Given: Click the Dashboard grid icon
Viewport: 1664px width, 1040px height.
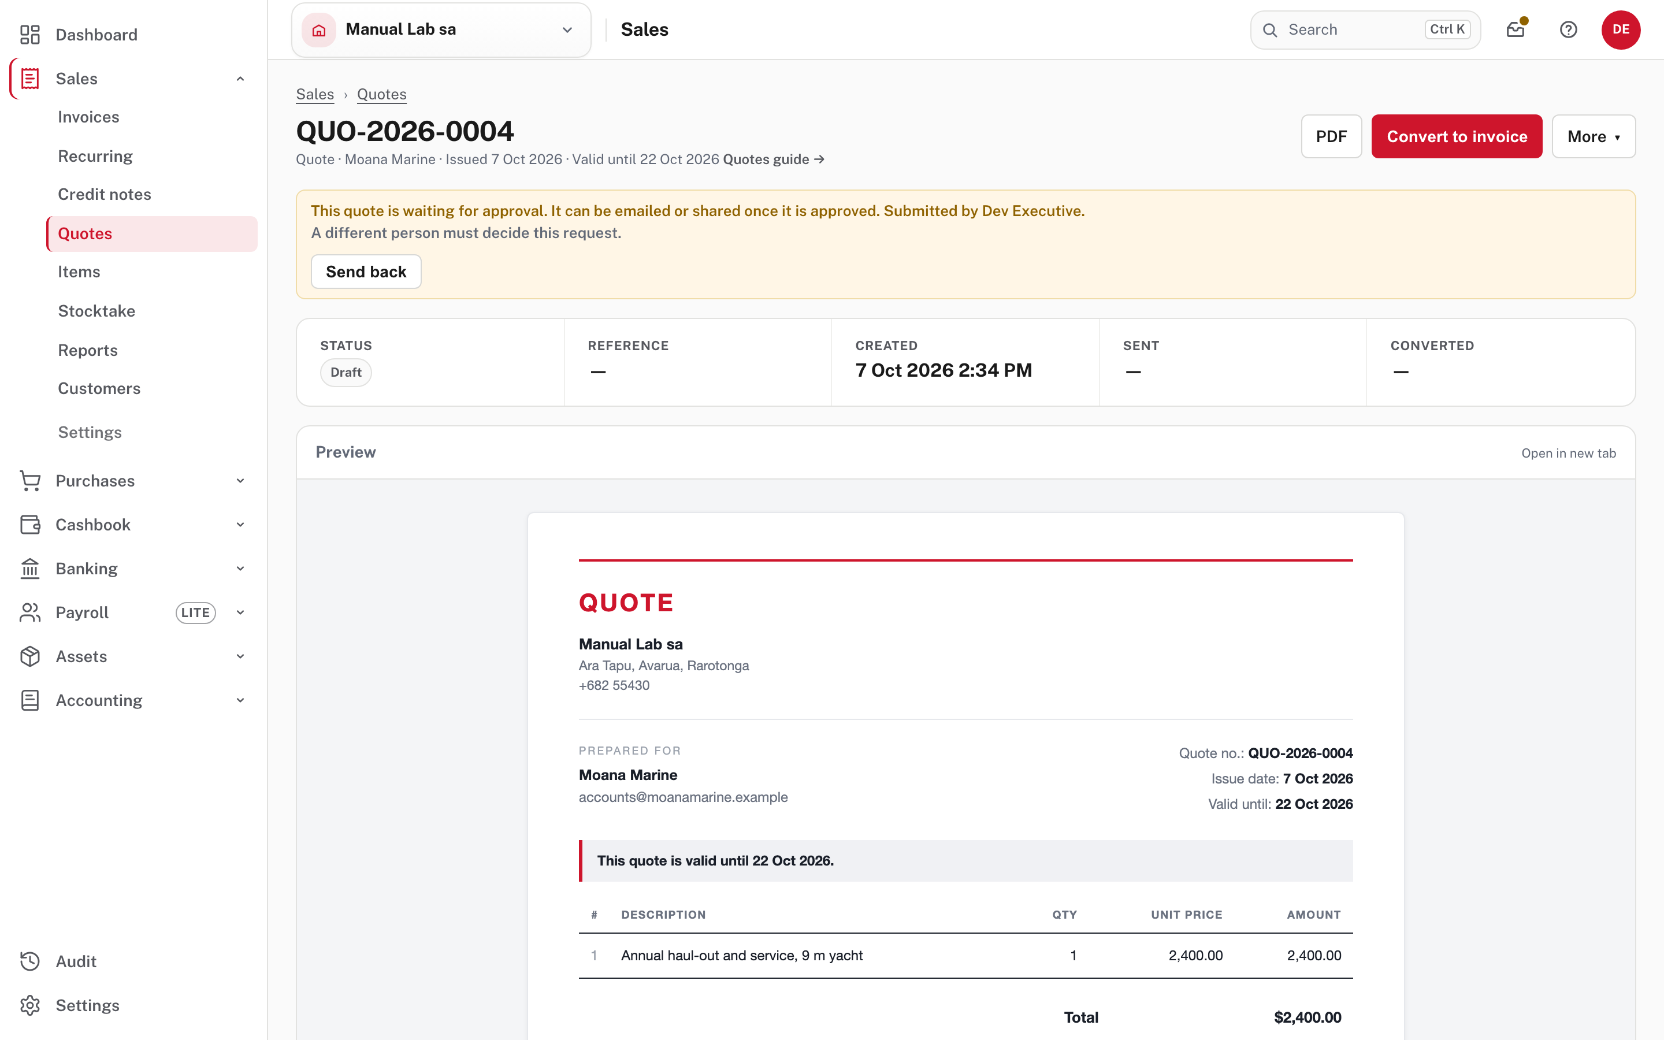Looking at the screenshot, I should 29,35.
